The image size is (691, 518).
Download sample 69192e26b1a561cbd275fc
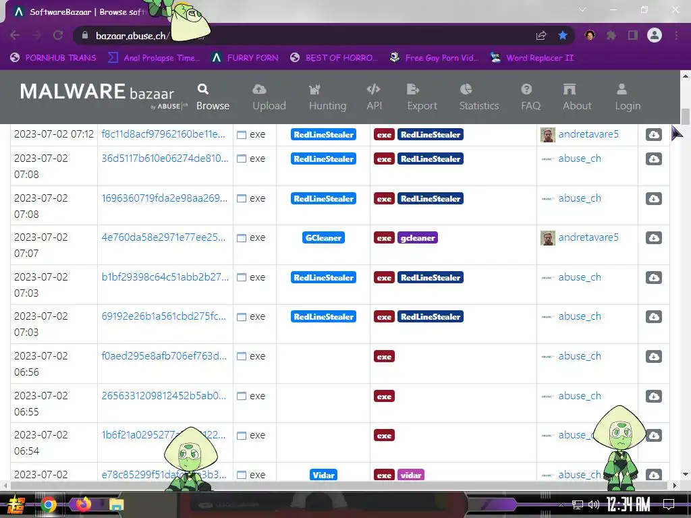(653, 316)
